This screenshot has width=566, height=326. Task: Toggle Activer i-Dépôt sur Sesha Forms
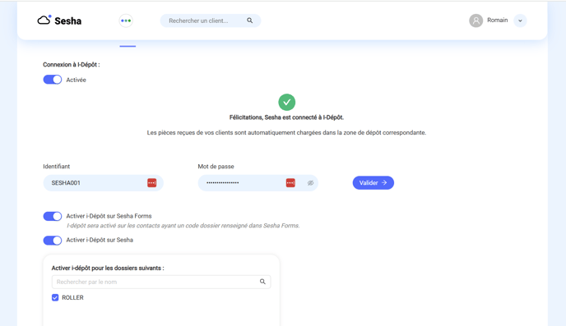click(x=53, y=216)
